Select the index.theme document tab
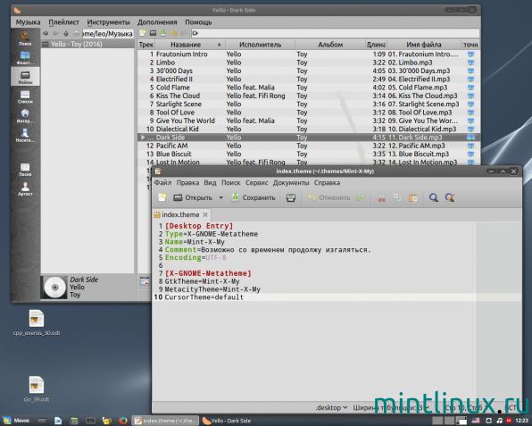This screenshot has width=532, height=426. pos(180,214)
